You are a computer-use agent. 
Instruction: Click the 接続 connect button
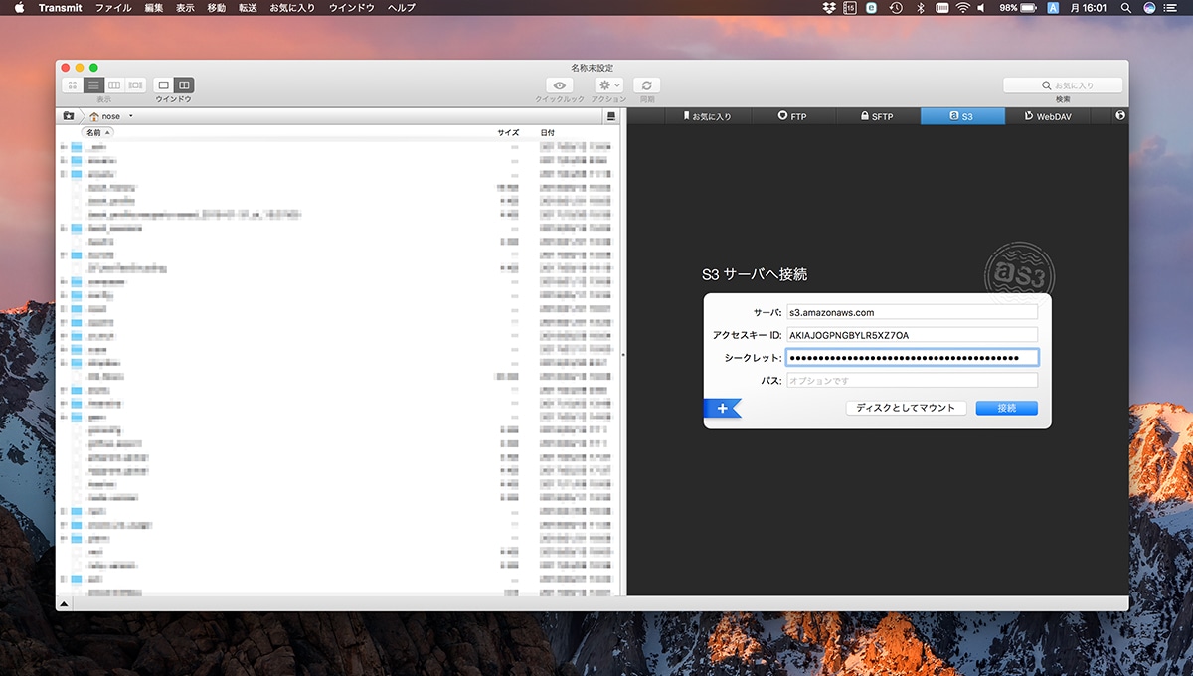pos(1006,408)
